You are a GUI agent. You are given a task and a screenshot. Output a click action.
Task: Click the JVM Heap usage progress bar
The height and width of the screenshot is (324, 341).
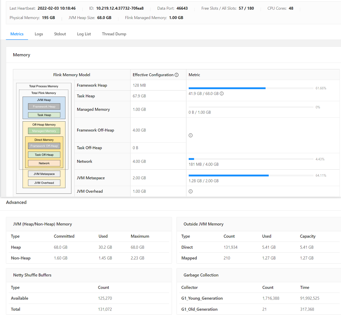click(x=251, y=88)
